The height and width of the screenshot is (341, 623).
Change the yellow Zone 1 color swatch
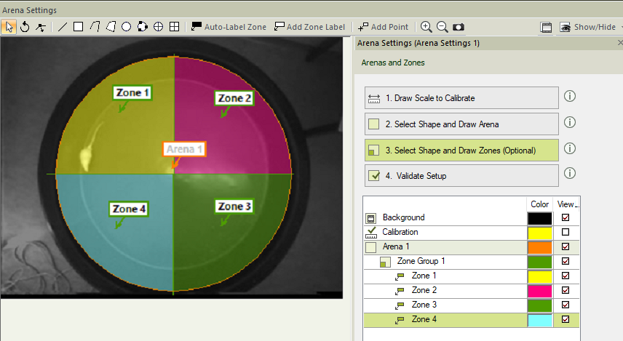coord(540,276)
